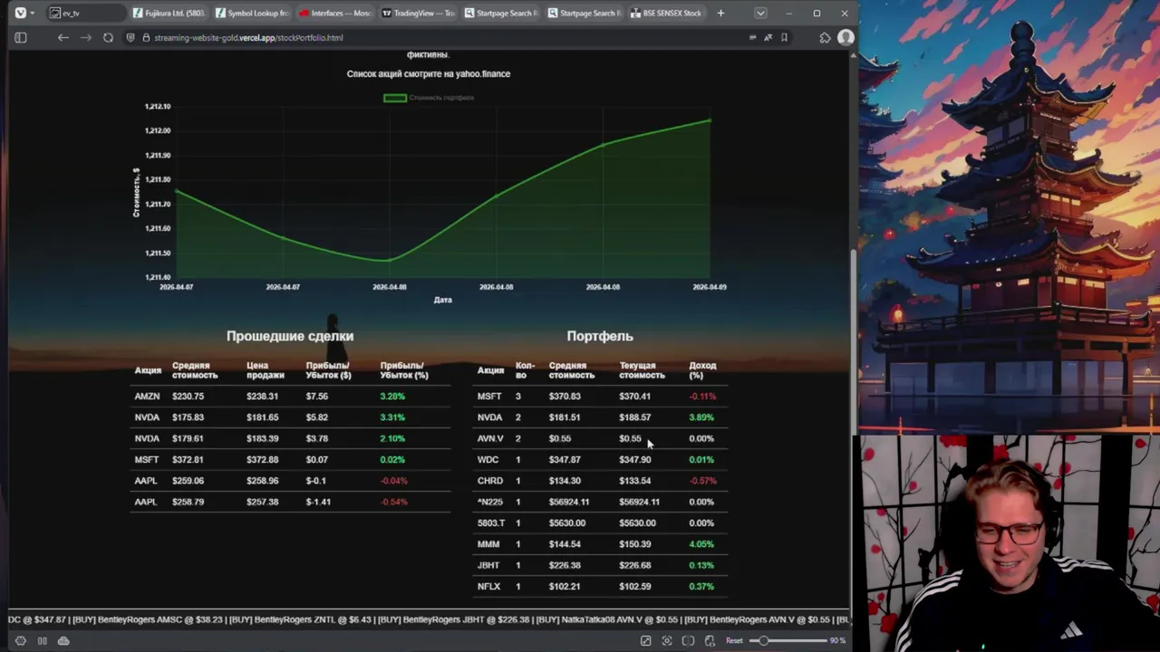Click the CHRD ticker in portfolio
Image resolution: width=1160 pixels, height=652 pixels.
point(489,481)
